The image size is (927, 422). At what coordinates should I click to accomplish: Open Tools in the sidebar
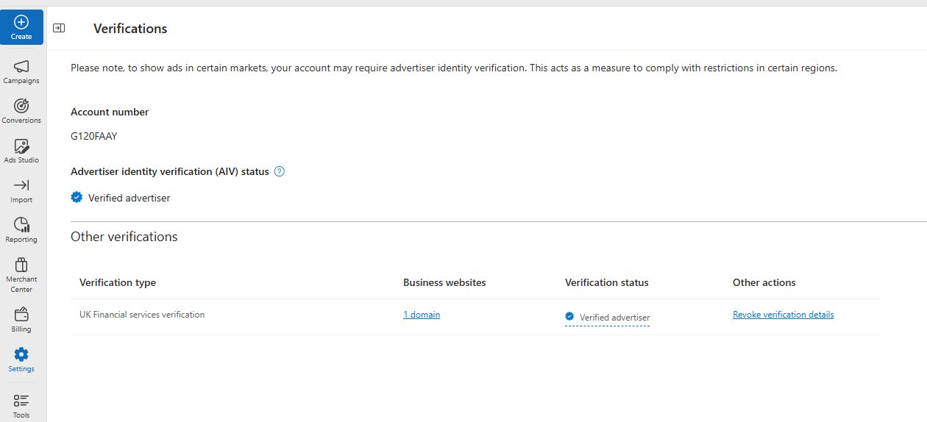pyautogui.click(x=21, y=406)
